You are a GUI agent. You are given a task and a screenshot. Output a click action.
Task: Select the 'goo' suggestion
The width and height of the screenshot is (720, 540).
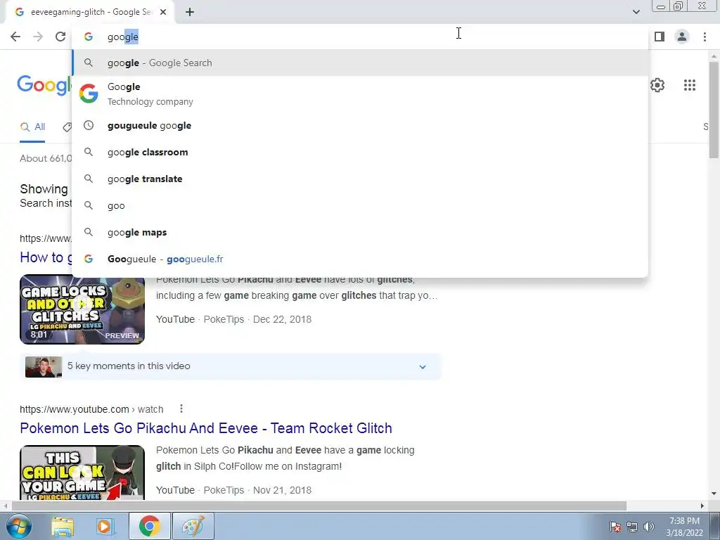click(x=360, y=206)
